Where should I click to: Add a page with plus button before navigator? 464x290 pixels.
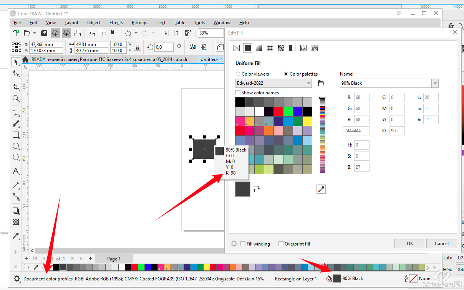pos(26,259)
